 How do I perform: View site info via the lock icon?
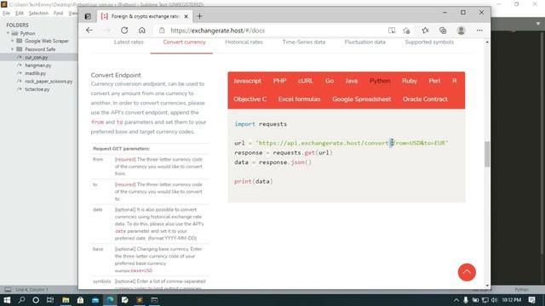pyautogui.click(x=162, y=31)
